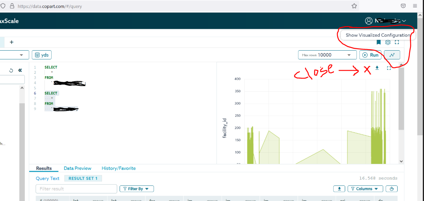424x201 pixels.
Task: Download the chart using the download icon
Action: (377, 68)
